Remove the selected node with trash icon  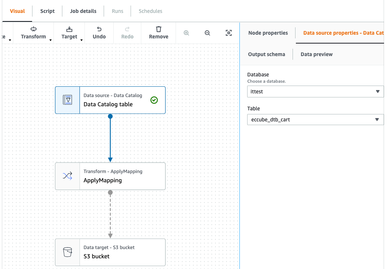pyautogui.click(x=159, y=33)
